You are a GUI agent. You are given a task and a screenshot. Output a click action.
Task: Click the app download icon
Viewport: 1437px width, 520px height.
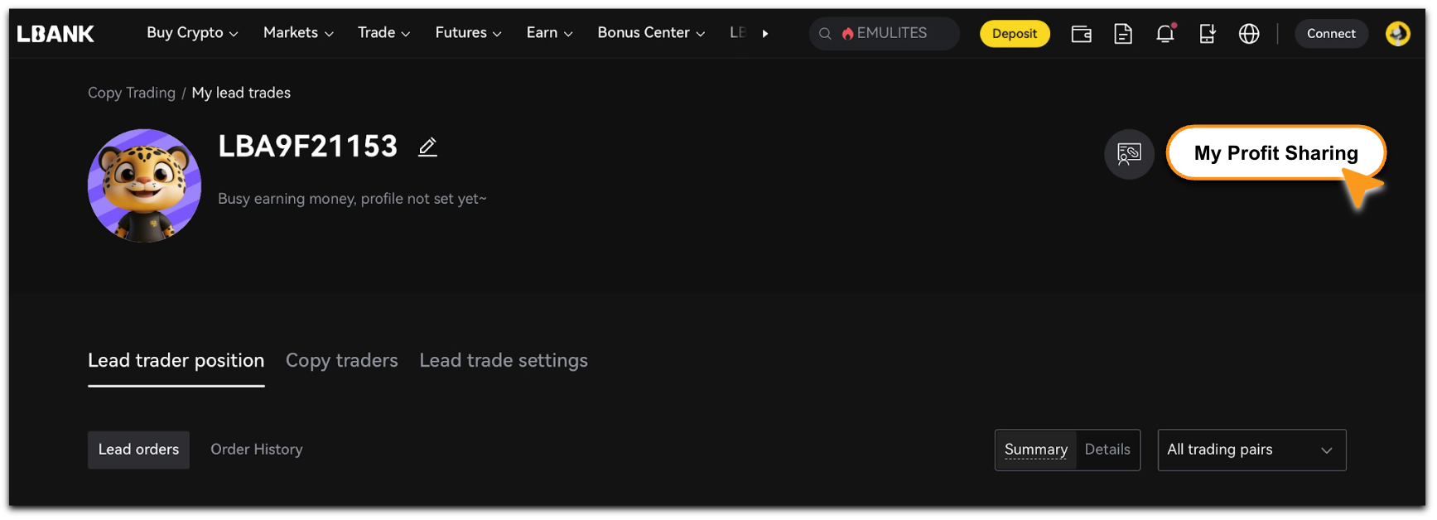(1207, 33)
